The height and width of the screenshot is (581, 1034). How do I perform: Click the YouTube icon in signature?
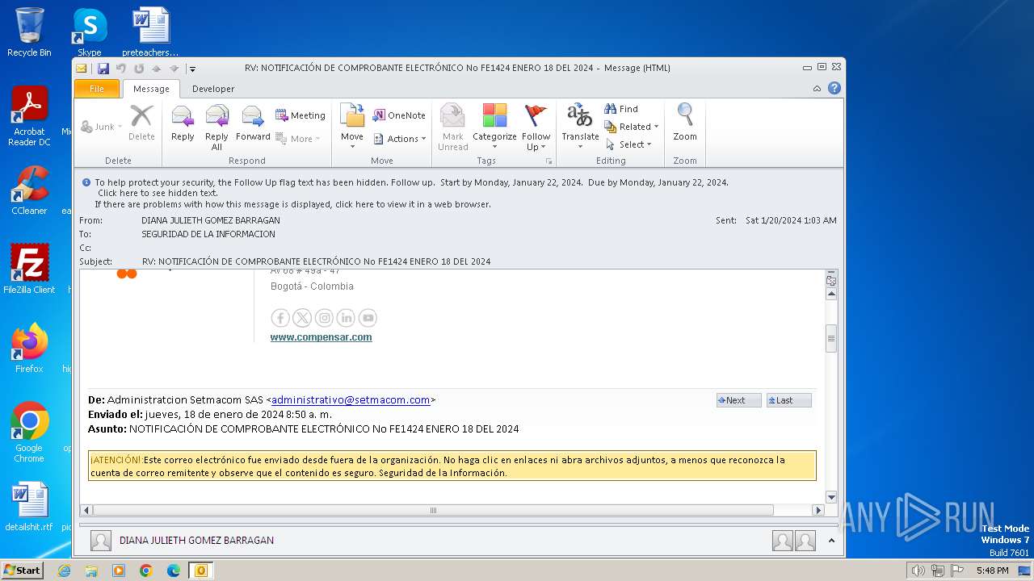pyautogui.click(x=368, y=317)
